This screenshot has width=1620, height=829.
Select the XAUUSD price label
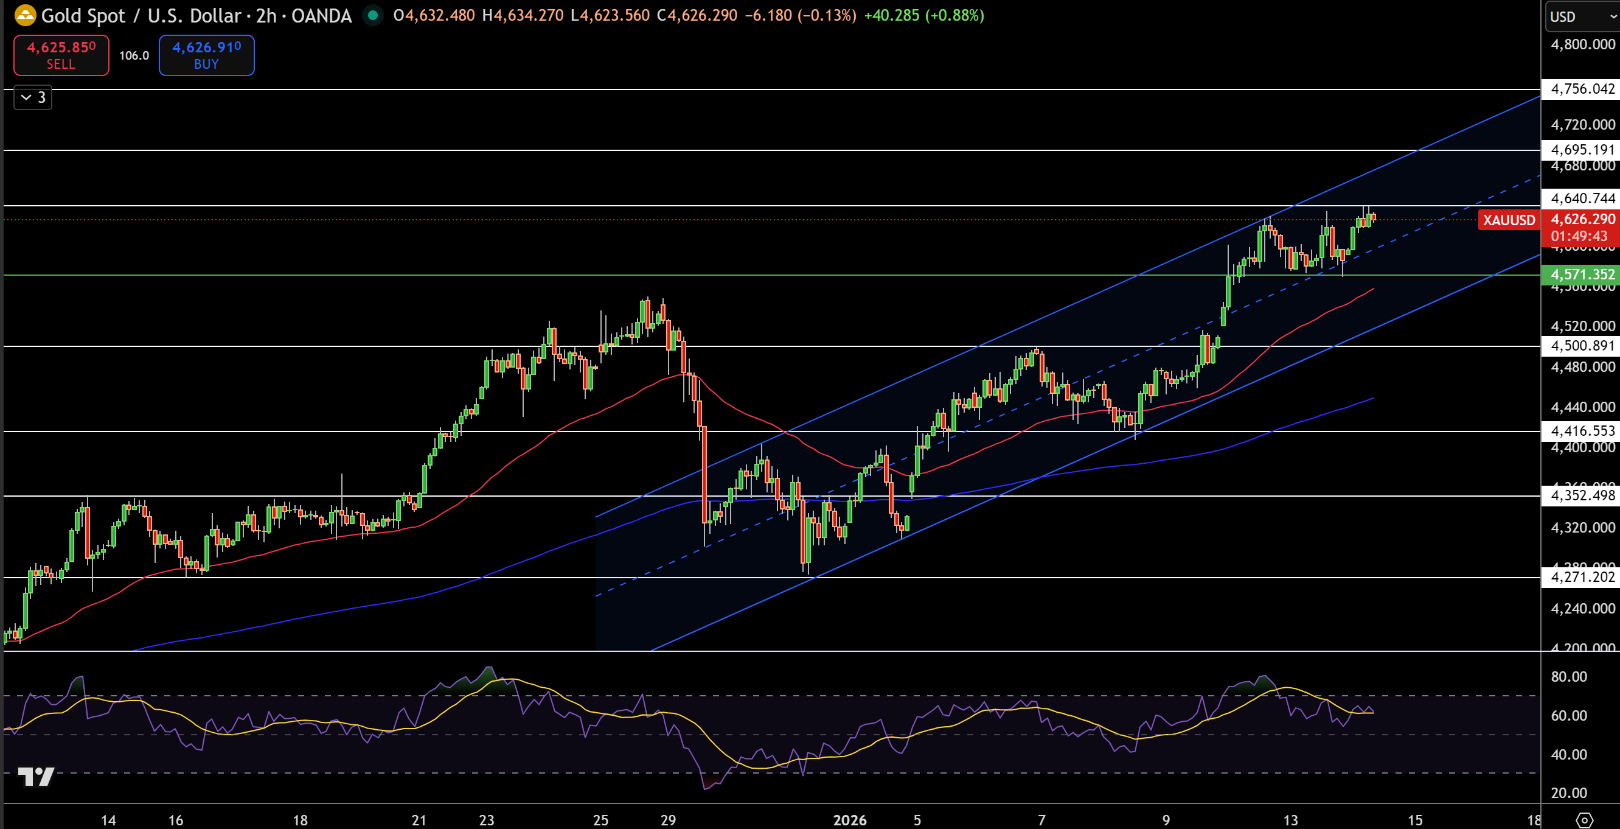[x=1509, y=220]
